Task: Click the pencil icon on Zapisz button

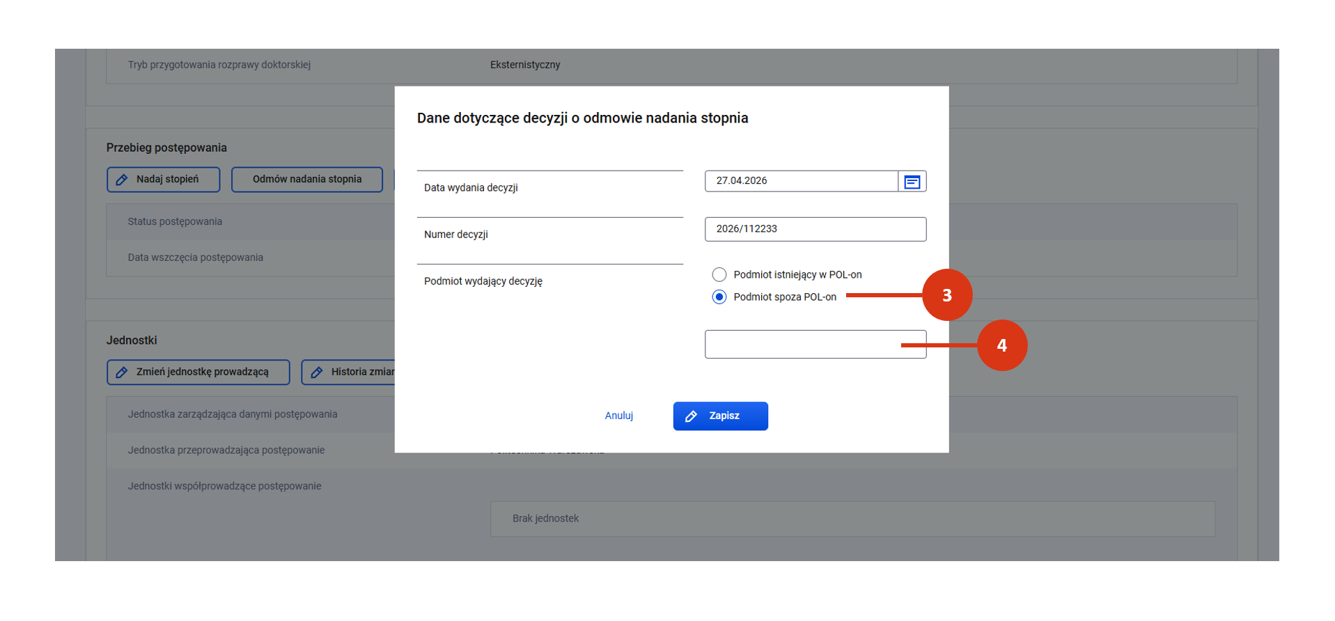Action: 691,416
